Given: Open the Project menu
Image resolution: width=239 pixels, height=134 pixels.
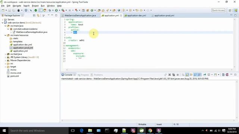Looking at the screenshot, I should coord(35,6).
